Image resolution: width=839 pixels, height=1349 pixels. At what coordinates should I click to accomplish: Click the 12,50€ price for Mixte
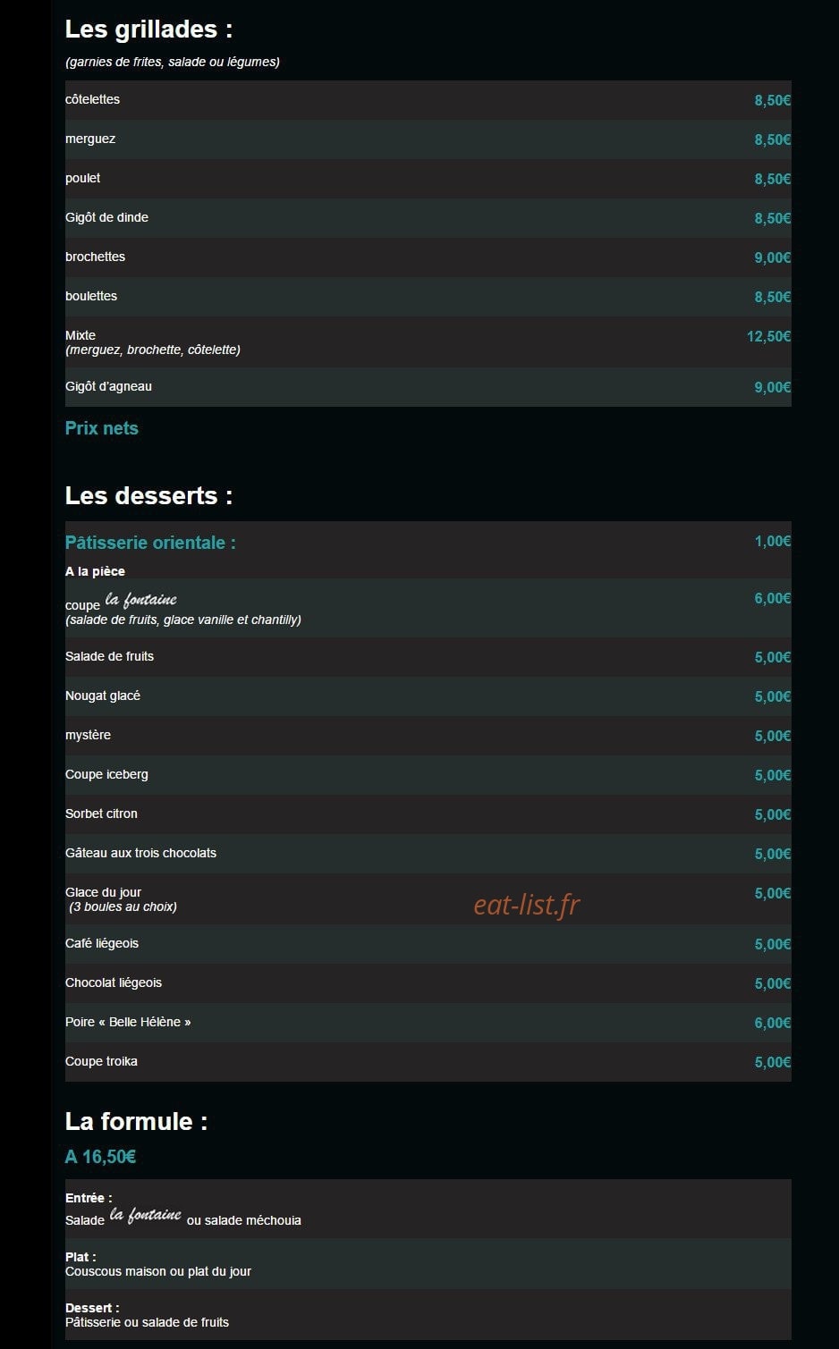tap(769, 336)
